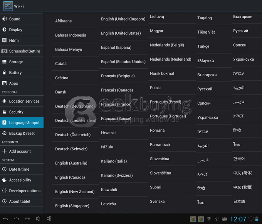The width and height of the screenshot is (262, 224).
Task: Tap Add account in sidebar
Action: click(x=20, y=151)
